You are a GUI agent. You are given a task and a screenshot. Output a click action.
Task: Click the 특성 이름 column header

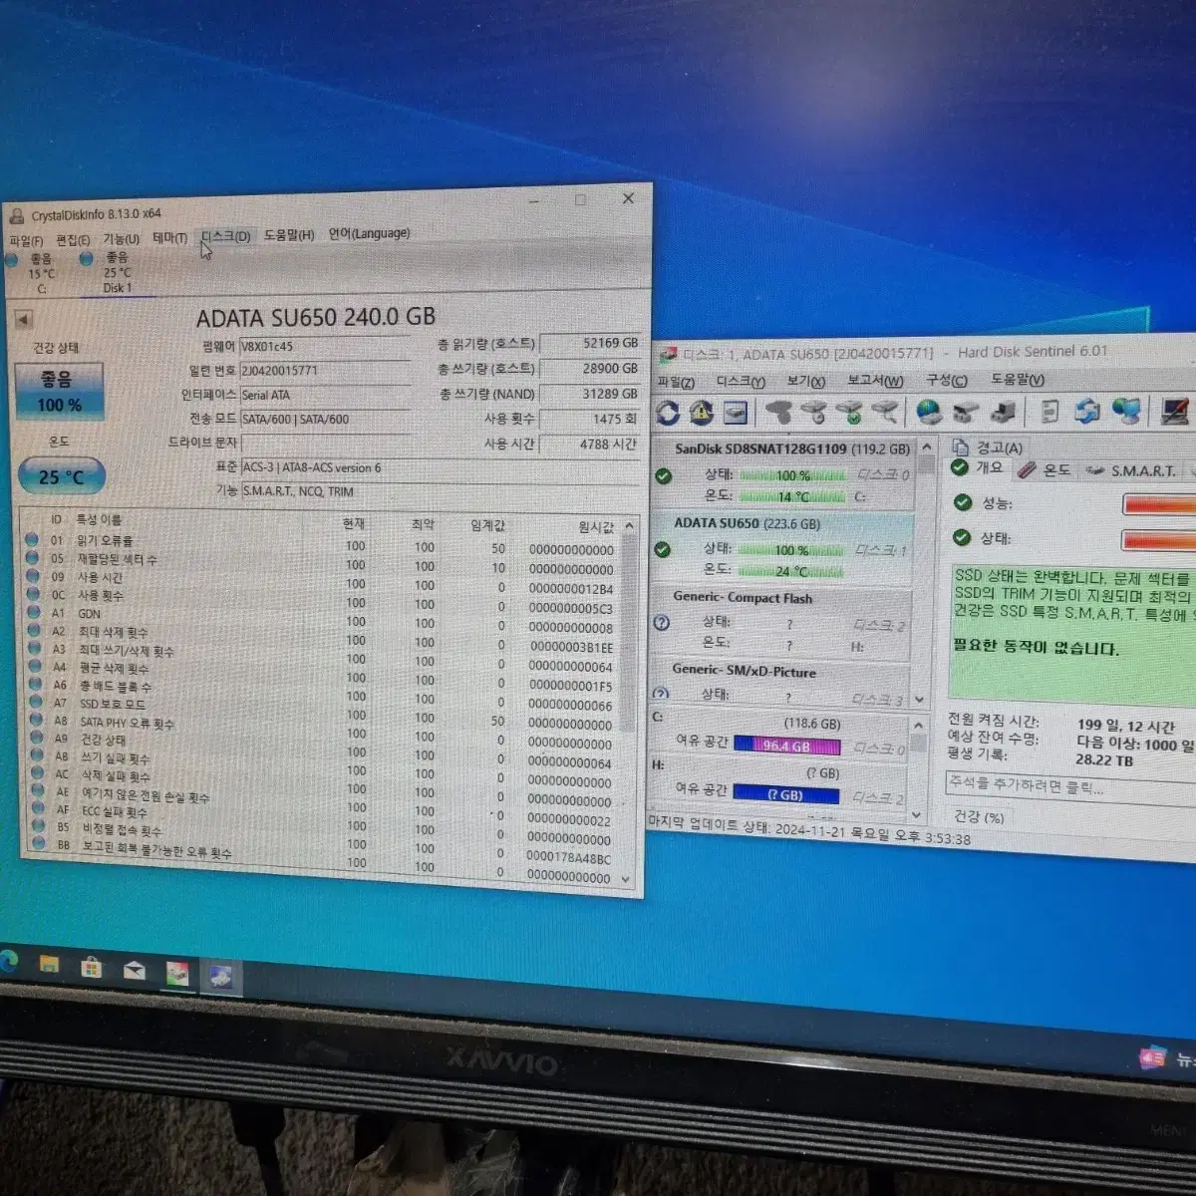tap(99, 519)
